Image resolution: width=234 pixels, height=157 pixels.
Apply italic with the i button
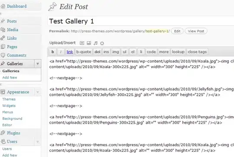(61, 52)
